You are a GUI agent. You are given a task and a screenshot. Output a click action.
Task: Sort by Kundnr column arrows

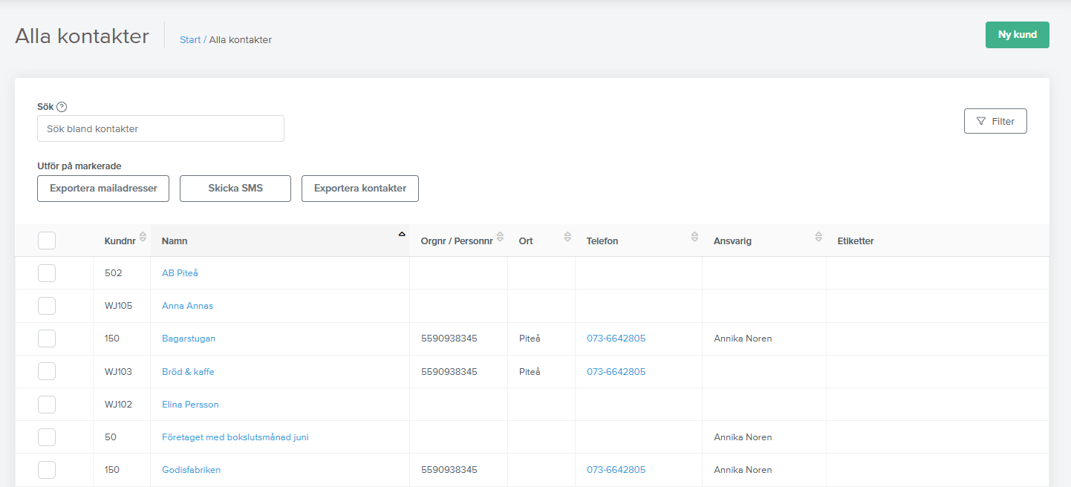(x=143, y=237)
